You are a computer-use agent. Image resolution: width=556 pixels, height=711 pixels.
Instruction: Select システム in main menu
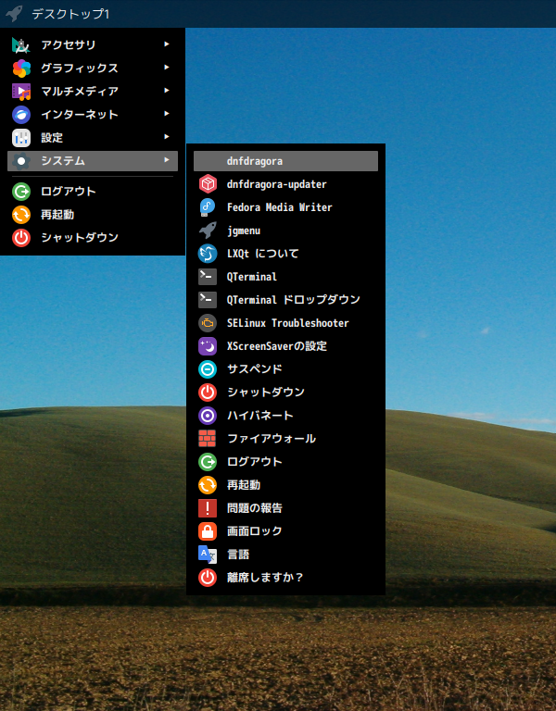coord(93,160)
